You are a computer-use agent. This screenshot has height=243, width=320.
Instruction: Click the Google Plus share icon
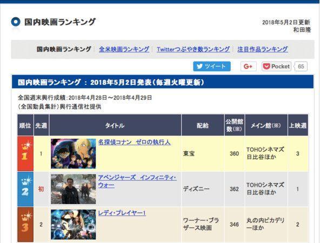(248, 66)
